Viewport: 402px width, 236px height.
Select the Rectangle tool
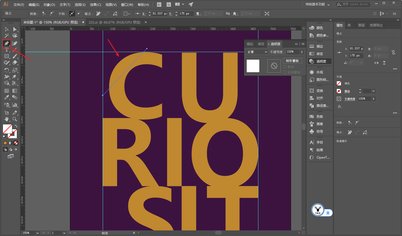(7, 56)
